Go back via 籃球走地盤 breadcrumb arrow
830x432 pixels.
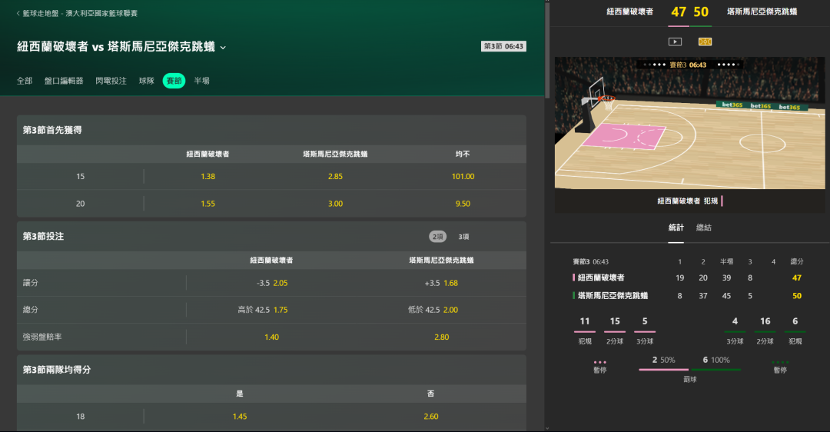click(x=18, y=13)
